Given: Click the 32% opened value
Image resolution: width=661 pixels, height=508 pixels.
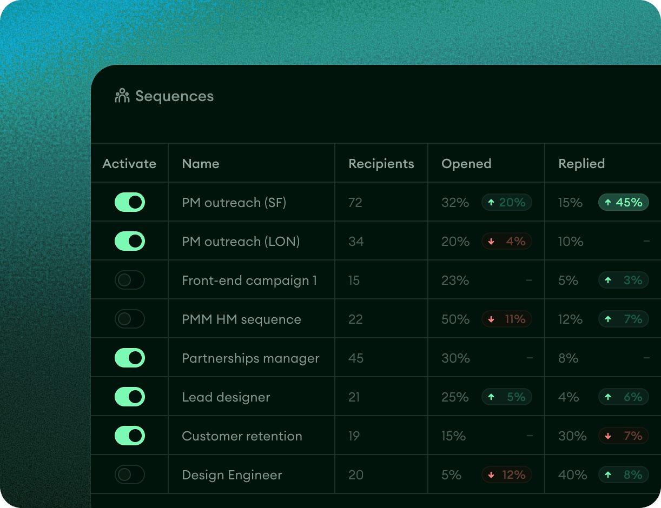Looking at the screenshot, I should (x=455, y=203).
